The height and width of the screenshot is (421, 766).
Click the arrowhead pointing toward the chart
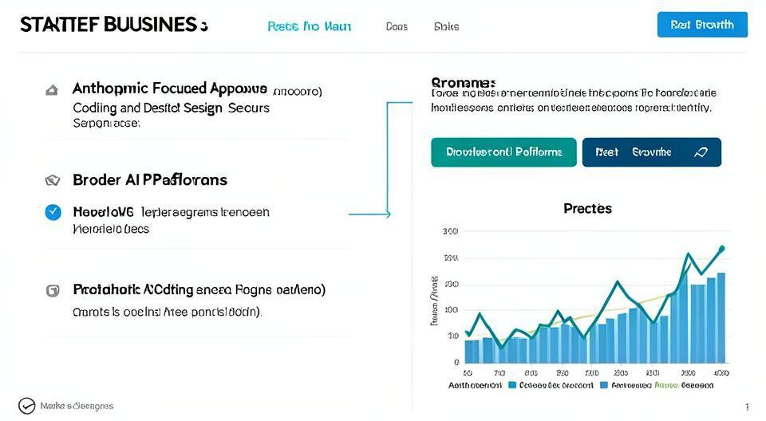(387, 214)
